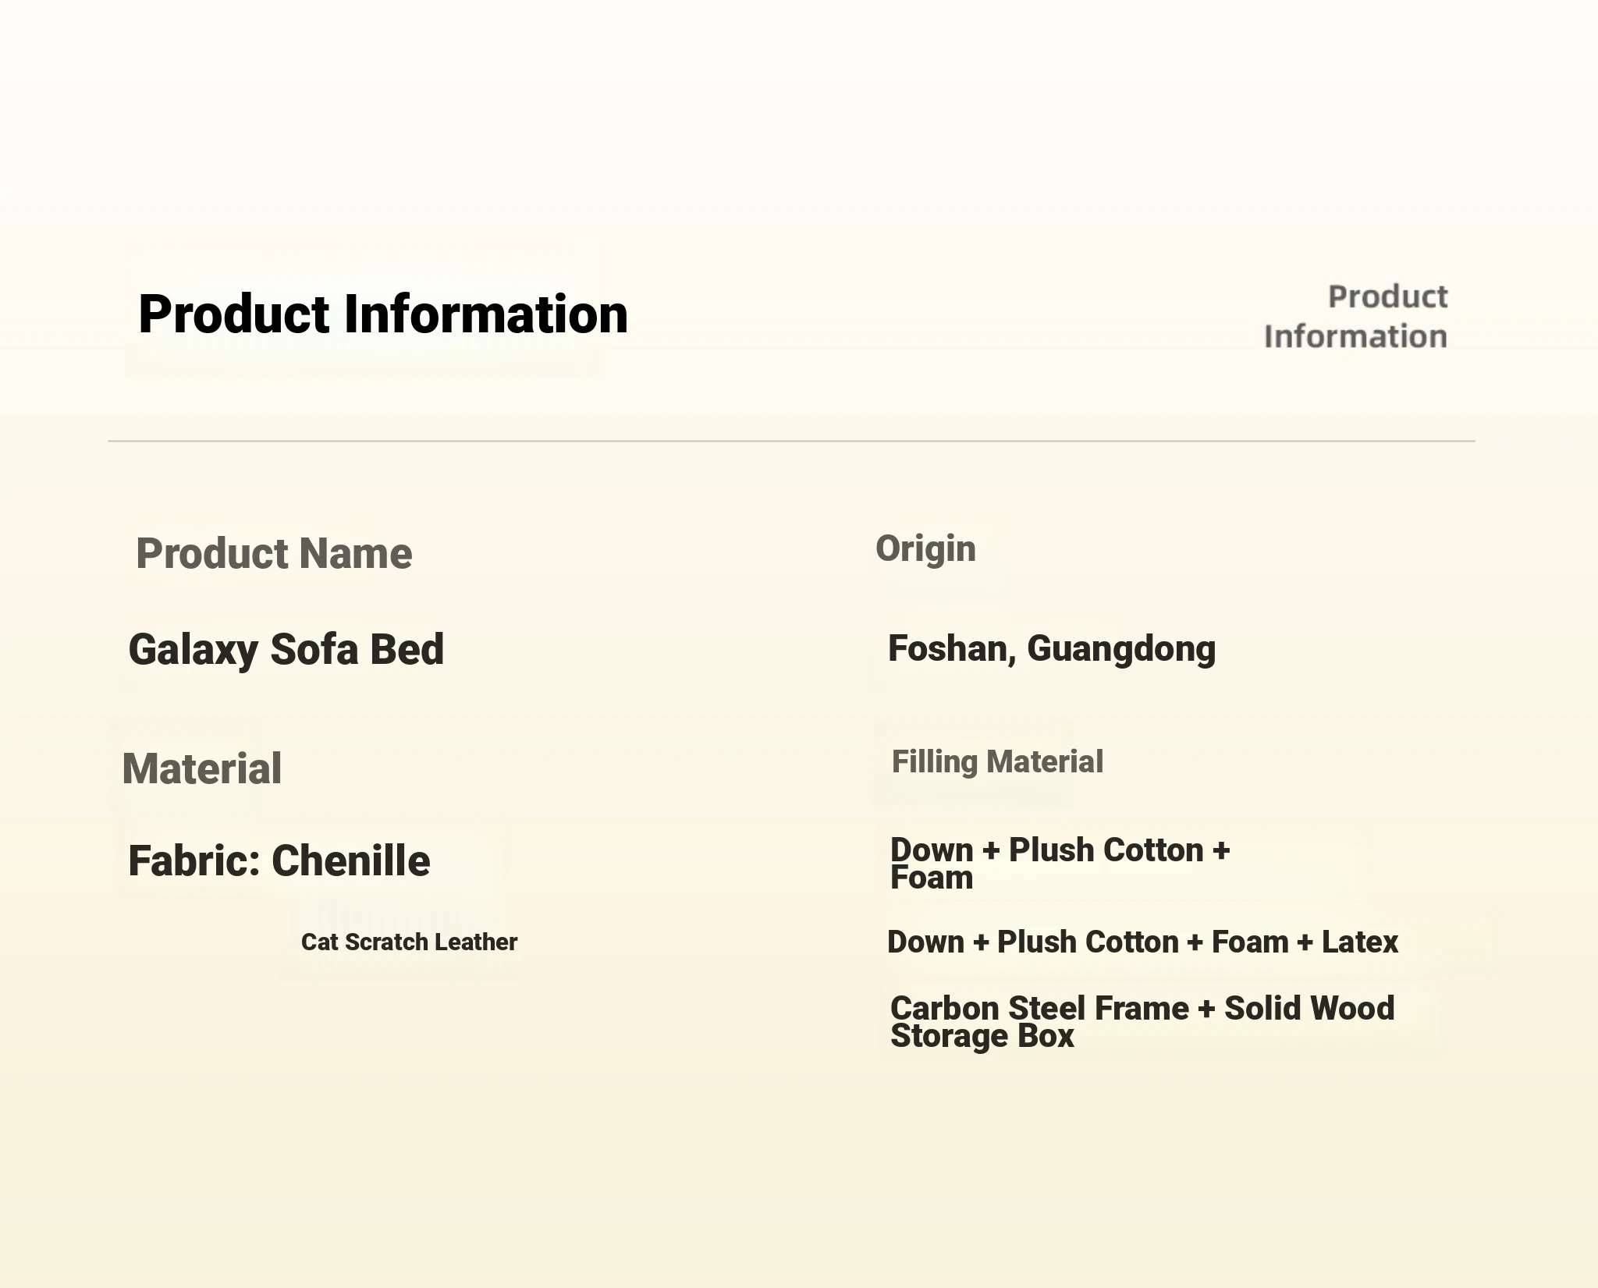
Task: Click the word Chenille
Action: coord(351,861)
